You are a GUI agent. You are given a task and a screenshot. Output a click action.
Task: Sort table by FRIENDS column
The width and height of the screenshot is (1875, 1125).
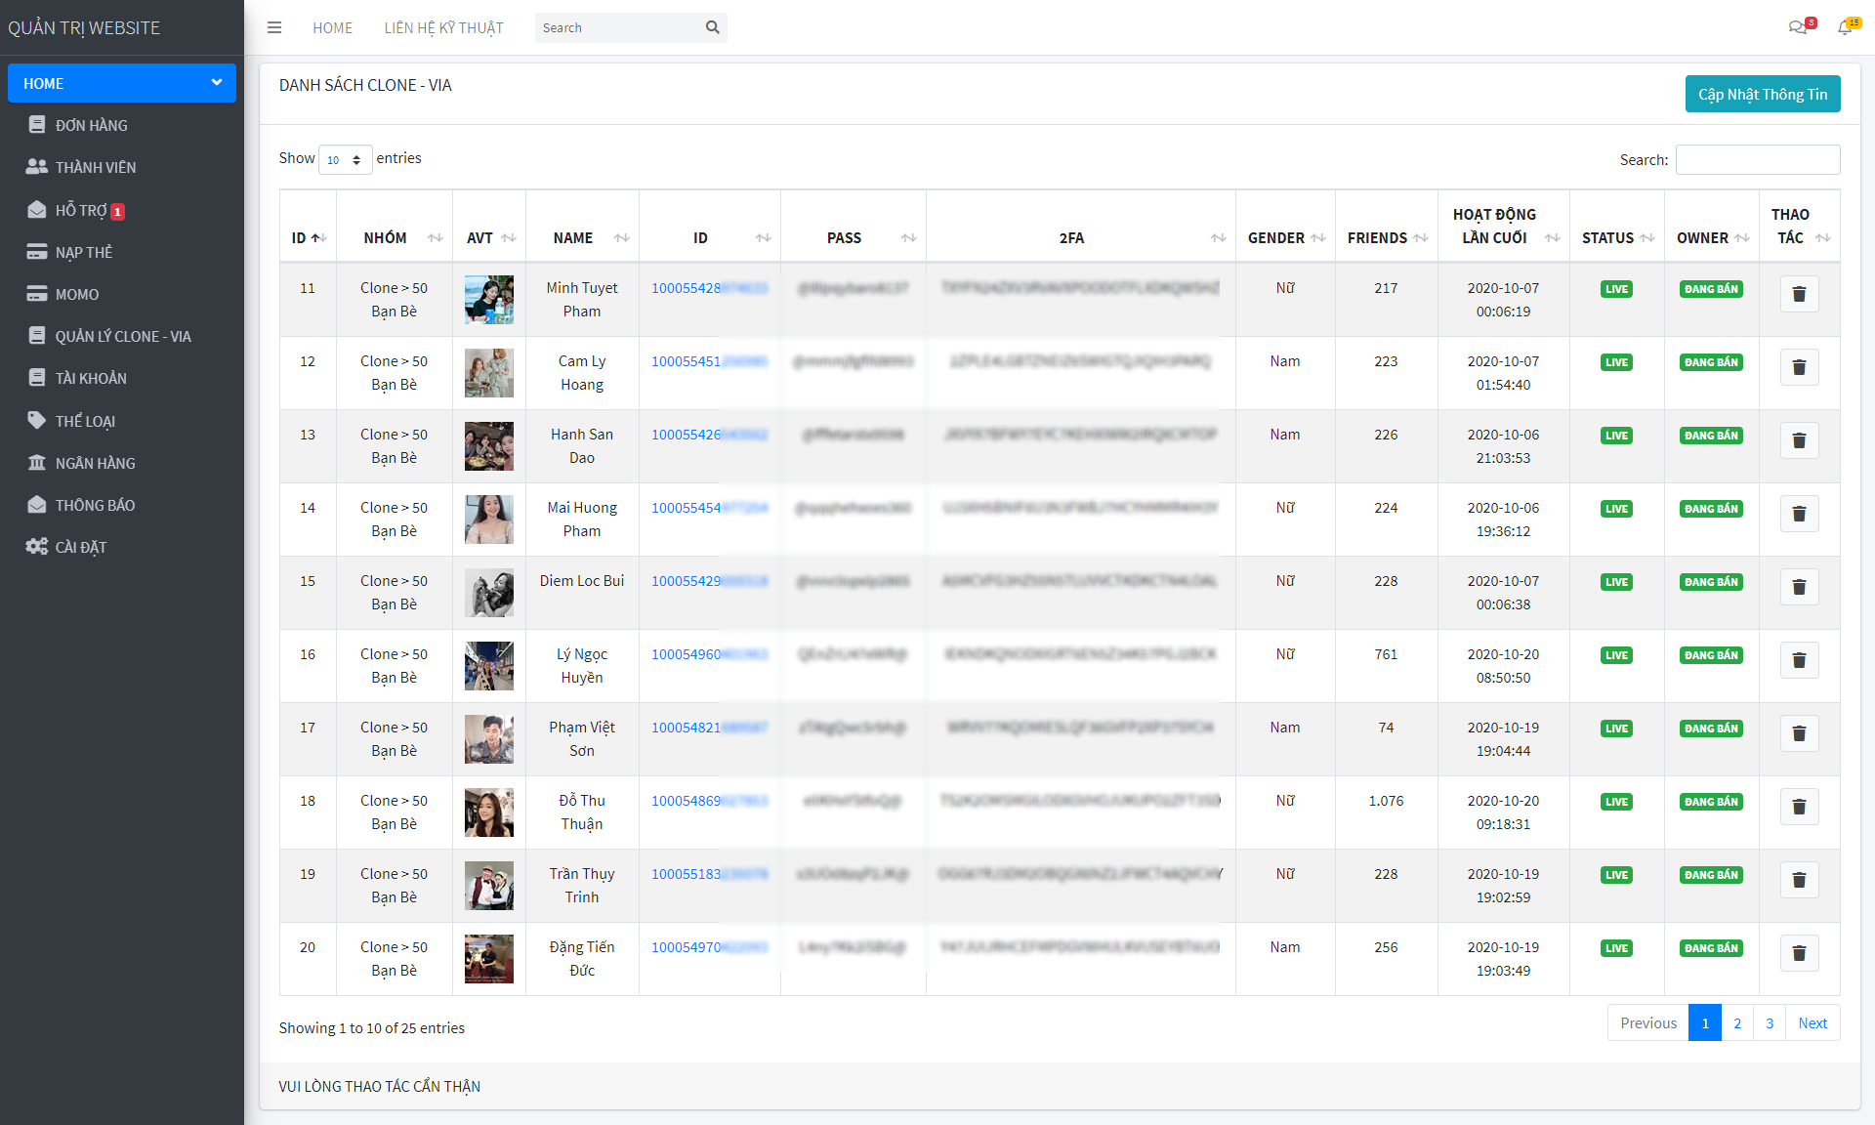coord(1386,237)
